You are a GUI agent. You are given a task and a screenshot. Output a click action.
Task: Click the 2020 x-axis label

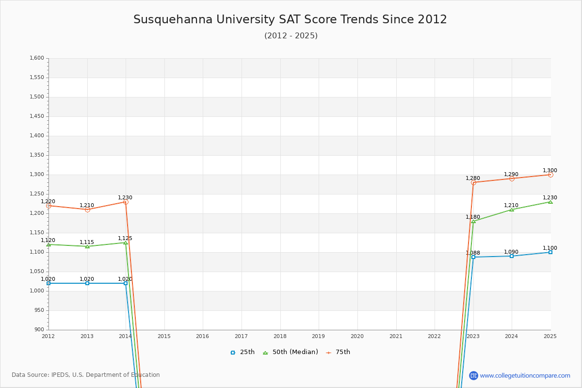click(x=357, y=336)
